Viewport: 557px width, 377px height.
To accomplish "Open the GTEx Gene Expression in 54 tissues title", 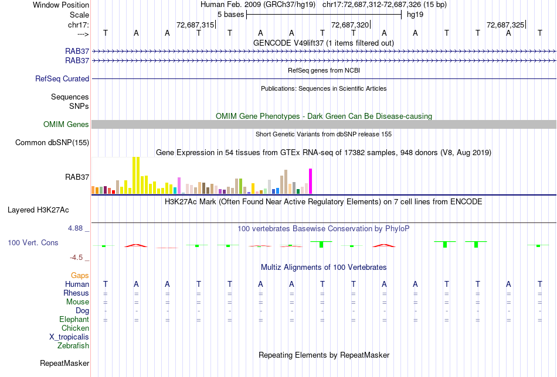I will [x=324, y=153].
